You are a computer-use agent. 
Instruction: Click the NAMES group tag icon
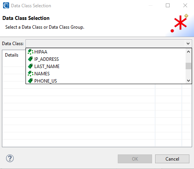[30, 74]
